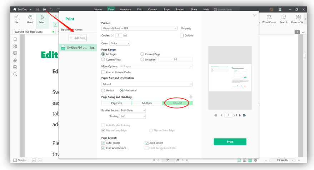Toggle the Sidebar button in status bar
Viewport: 314px width, 170px height.
[20, 160]
